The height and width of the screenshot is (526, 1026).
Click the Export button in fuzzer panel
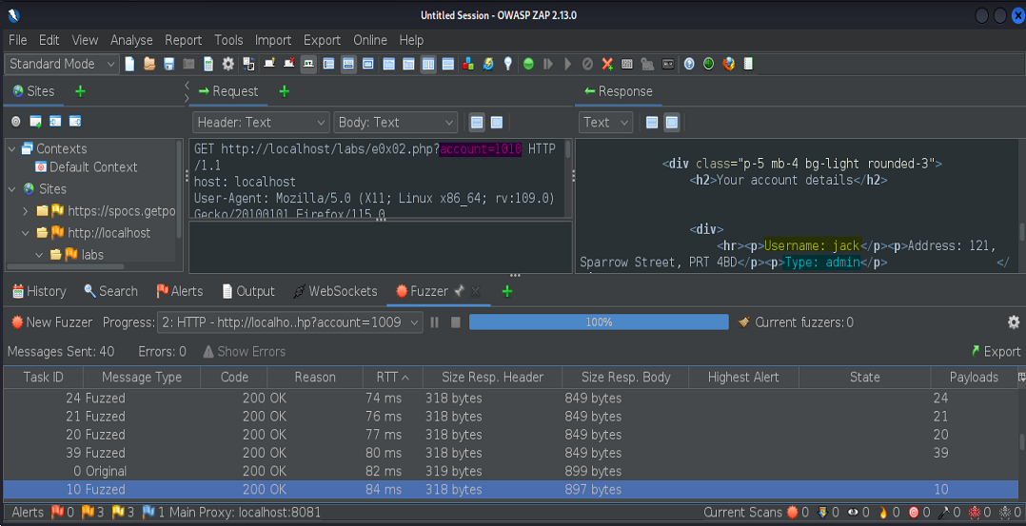pyautogui.click(x=996, y=351)
